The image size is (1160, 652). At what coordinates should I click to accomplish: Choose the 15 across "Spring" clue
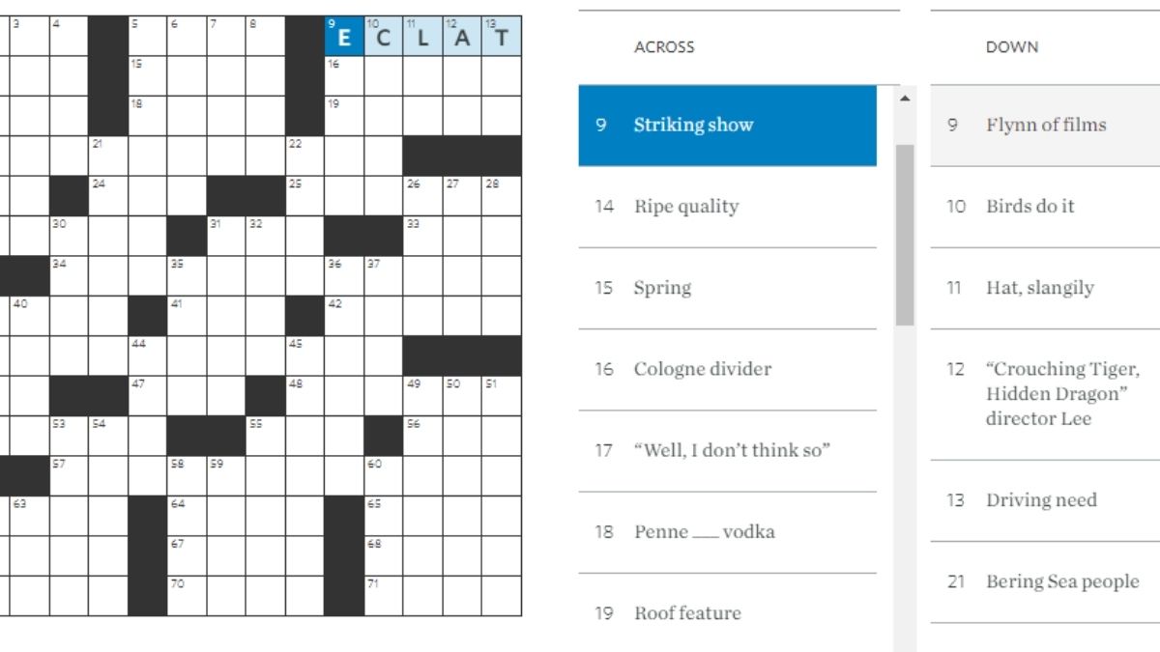(727, 288)
